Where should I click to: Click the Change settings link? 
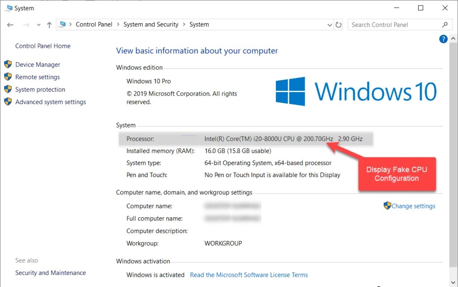[x=413, y=206]
